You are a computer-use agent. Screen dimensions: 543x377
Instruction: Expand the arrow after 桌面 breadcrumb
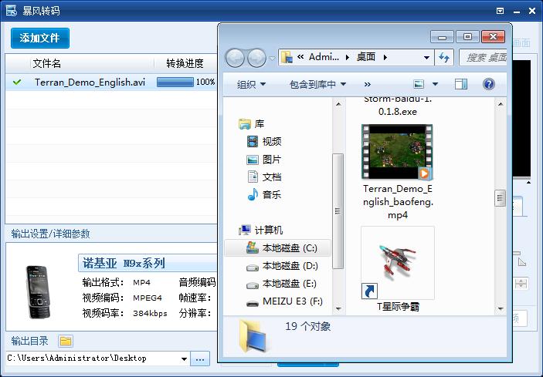385,57
